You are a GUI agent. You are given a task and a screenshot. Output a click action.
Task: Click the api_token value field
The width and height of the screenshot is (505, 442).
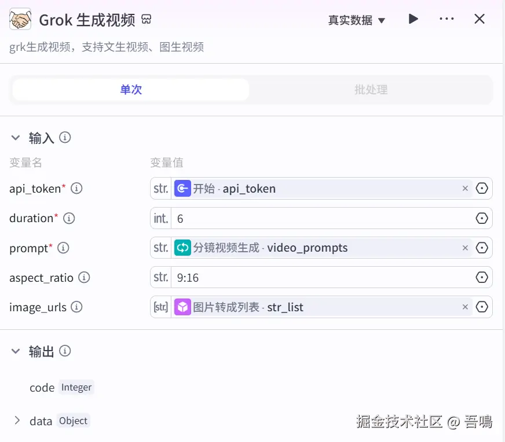322,189
